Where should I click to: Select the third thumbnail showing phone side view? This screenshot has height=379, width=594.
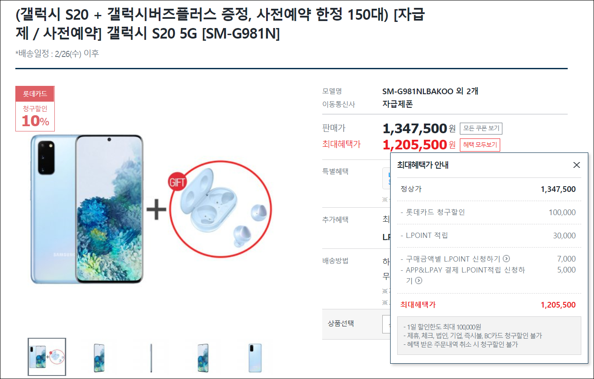[151, 357]
